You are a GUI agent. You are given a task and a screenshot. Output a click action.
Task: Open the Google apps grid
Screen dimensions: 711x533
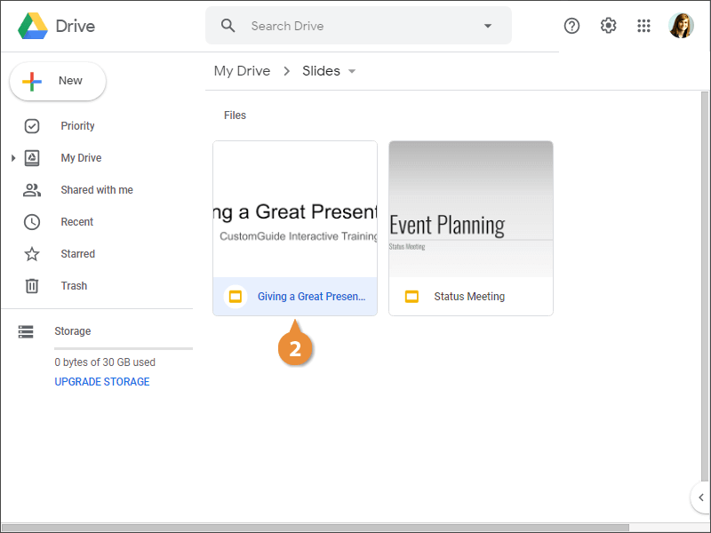click(644, 26)
